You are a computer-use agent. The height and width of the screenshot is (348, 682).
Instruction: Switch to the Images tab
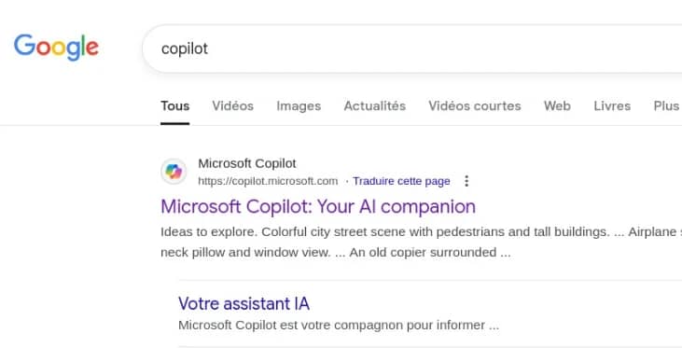pos(299,105)
